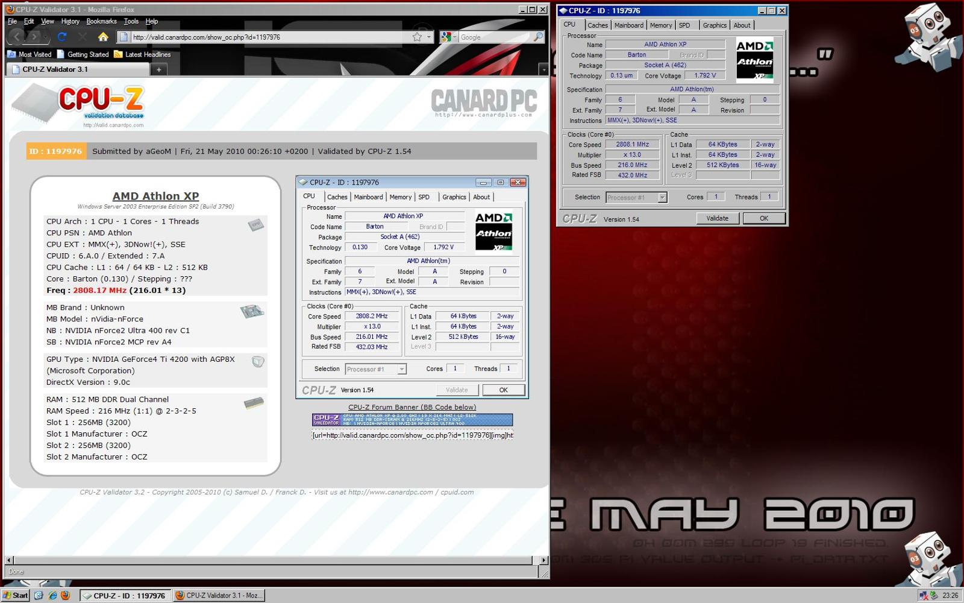Bookmark page with star icon
The width and height of the screenshot is (964, 603).
click(x=417, y=37)
